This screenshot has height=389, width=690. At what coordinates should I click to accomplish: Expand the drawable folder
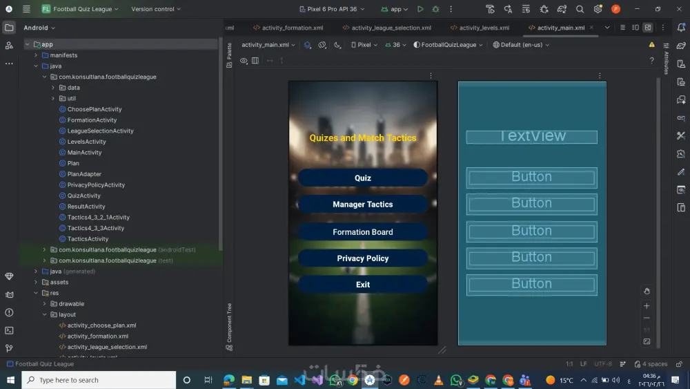[x=44, y=303]
